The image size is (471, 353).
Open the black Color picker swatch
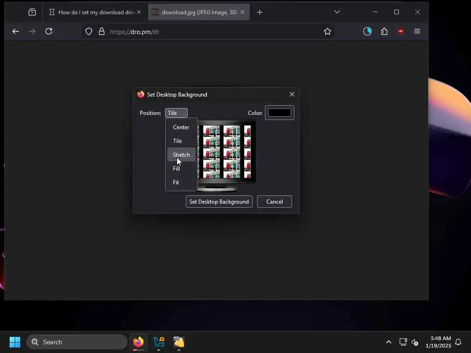(x=279, y=113)
